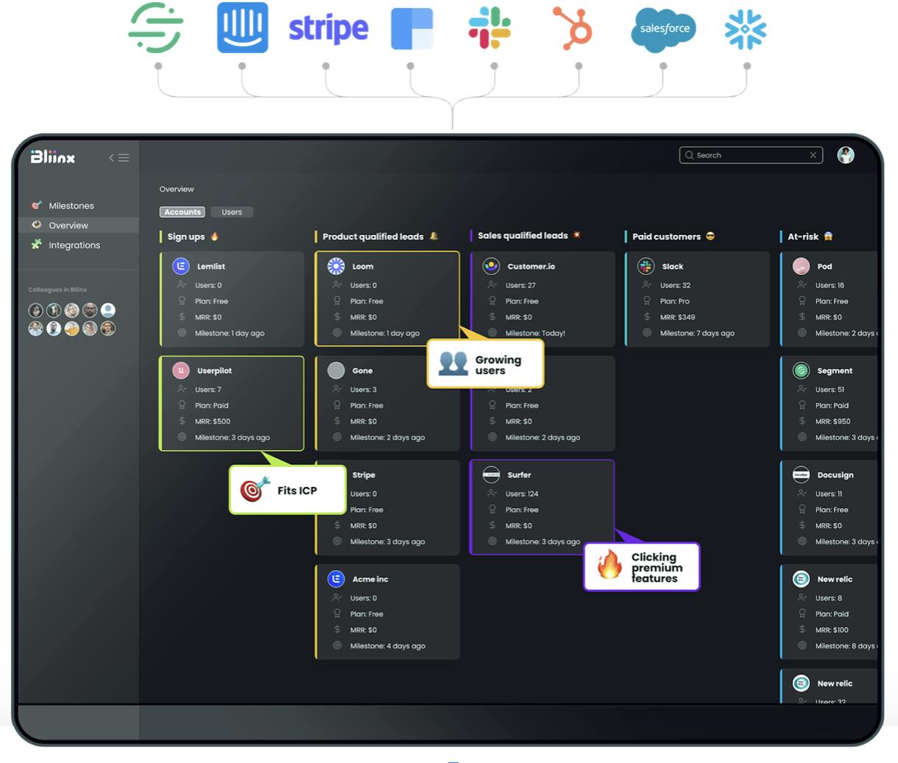Click the Fits ICP tooltip
Screen dimensions: 898x763
[x=288, y=490]
